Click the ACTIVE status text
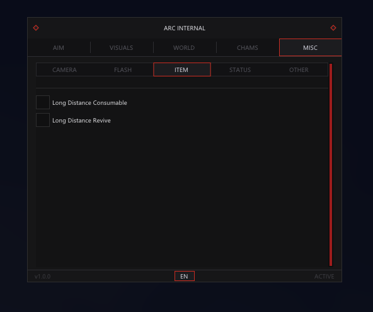This screenshot has width=373, height=312. (324, 276)
